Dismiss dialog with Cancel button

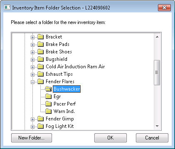[x=152, y=138]
